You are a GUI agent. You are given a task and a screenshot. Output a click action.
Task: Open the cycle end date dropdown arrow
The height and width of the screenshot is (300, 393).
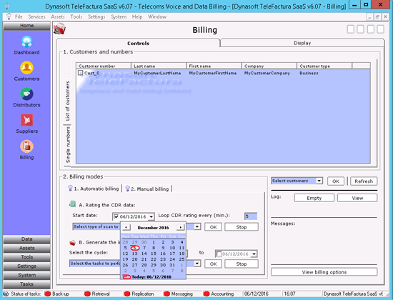click(254, 254)
